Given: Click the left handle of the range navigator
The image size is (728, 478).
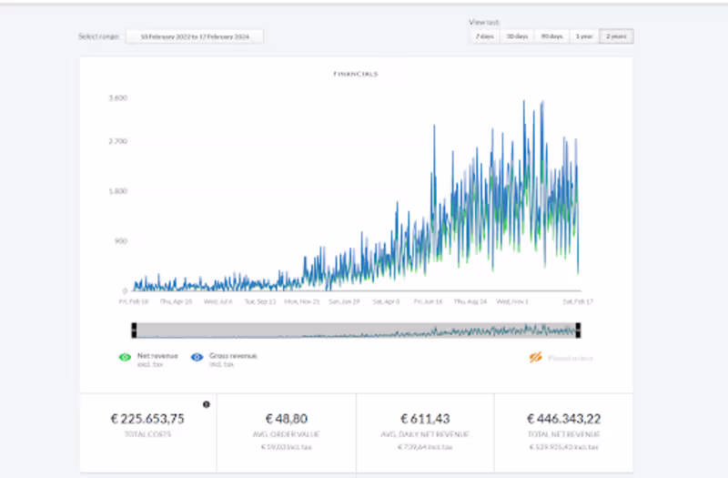Looking at the screenshot, I should [x=134, y=330].
